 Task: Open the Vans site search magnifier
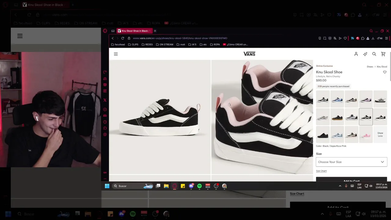[x=374, y=54]
